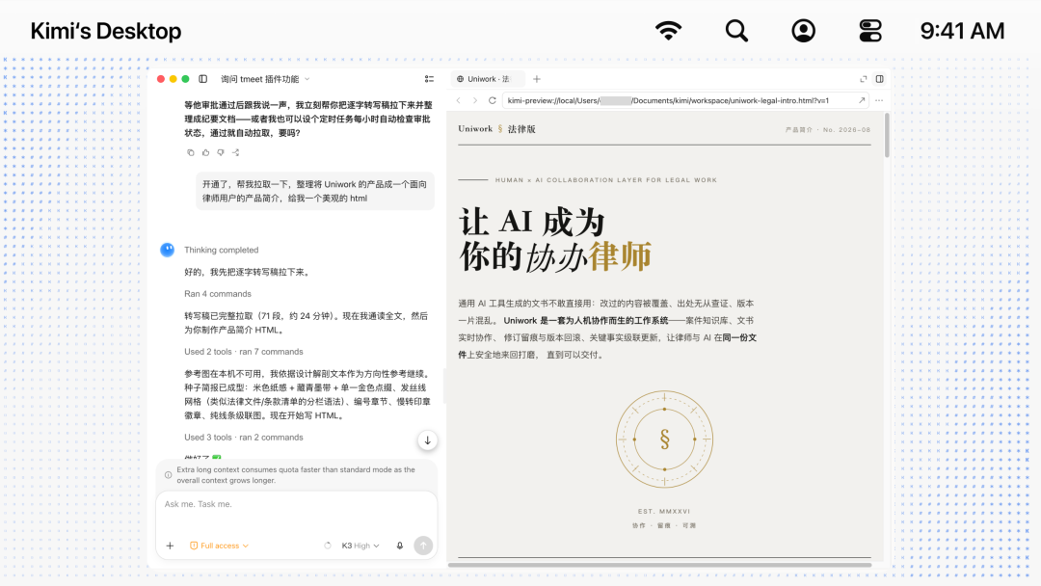Go back in the preview browser

[x=458, y=101]
